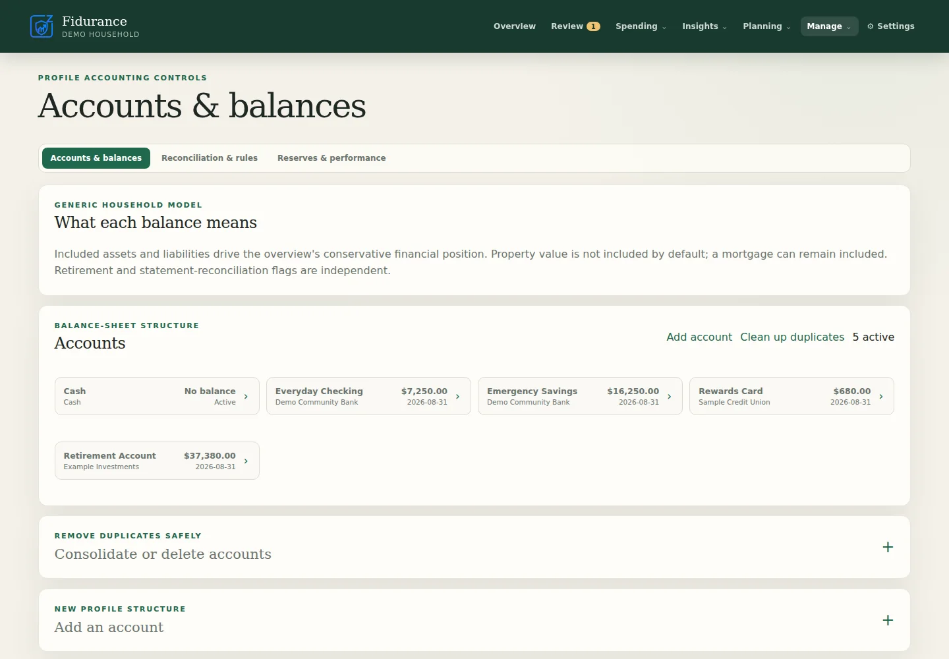Click the Fidurance brand name
Screen dimensions: 949x659
[x=94, y=21]
